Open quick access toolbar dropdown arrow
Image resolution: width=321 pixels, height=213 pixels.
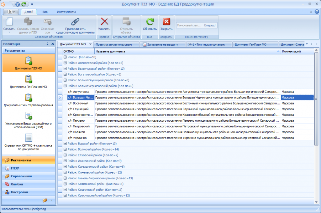pyautogui.click(x=32, y=4)
